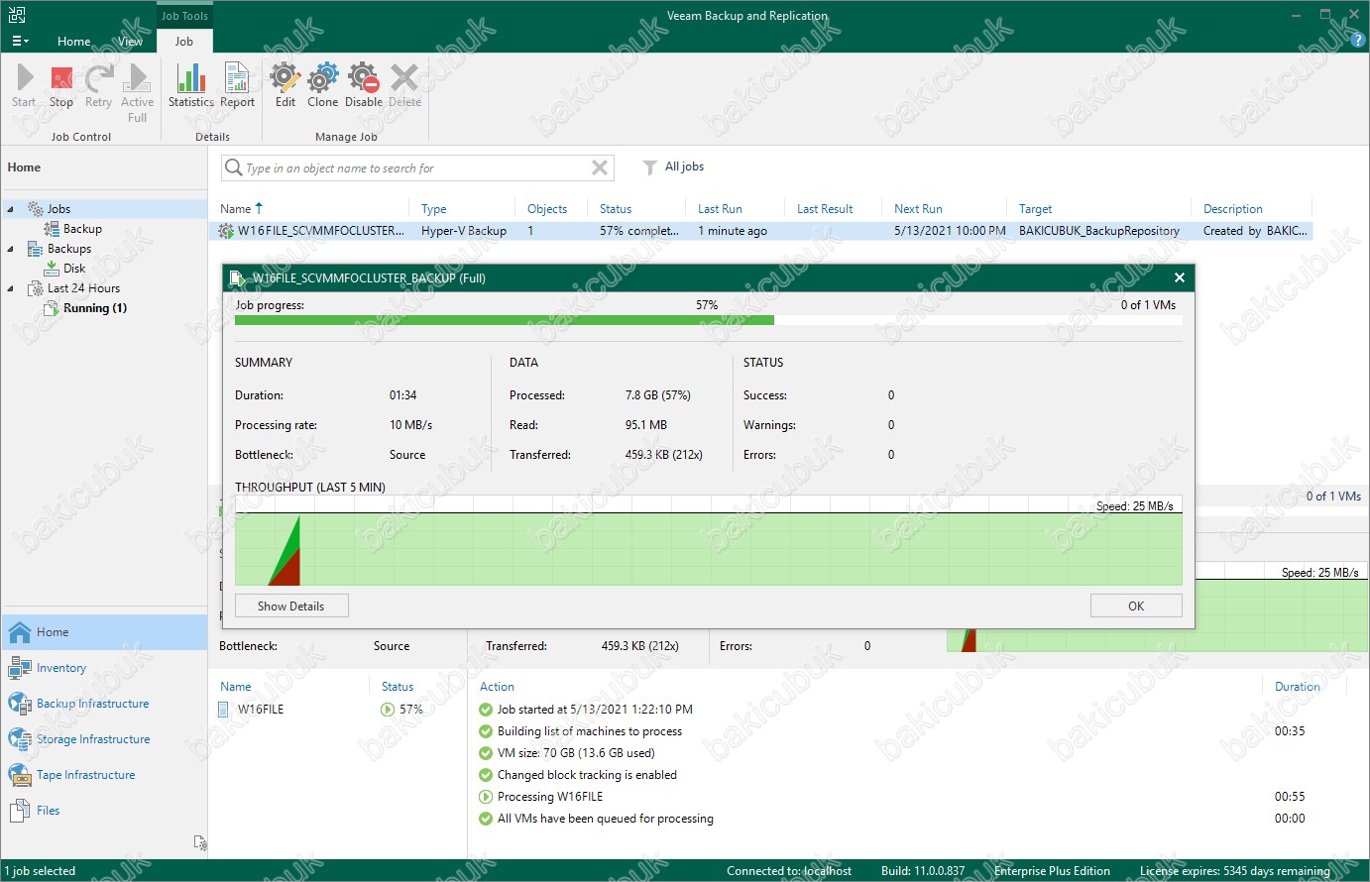Viewport: 1370px width, 882px height.
Task: Click the Action column header
Action: pyautogui.click(x=497, y=687)
